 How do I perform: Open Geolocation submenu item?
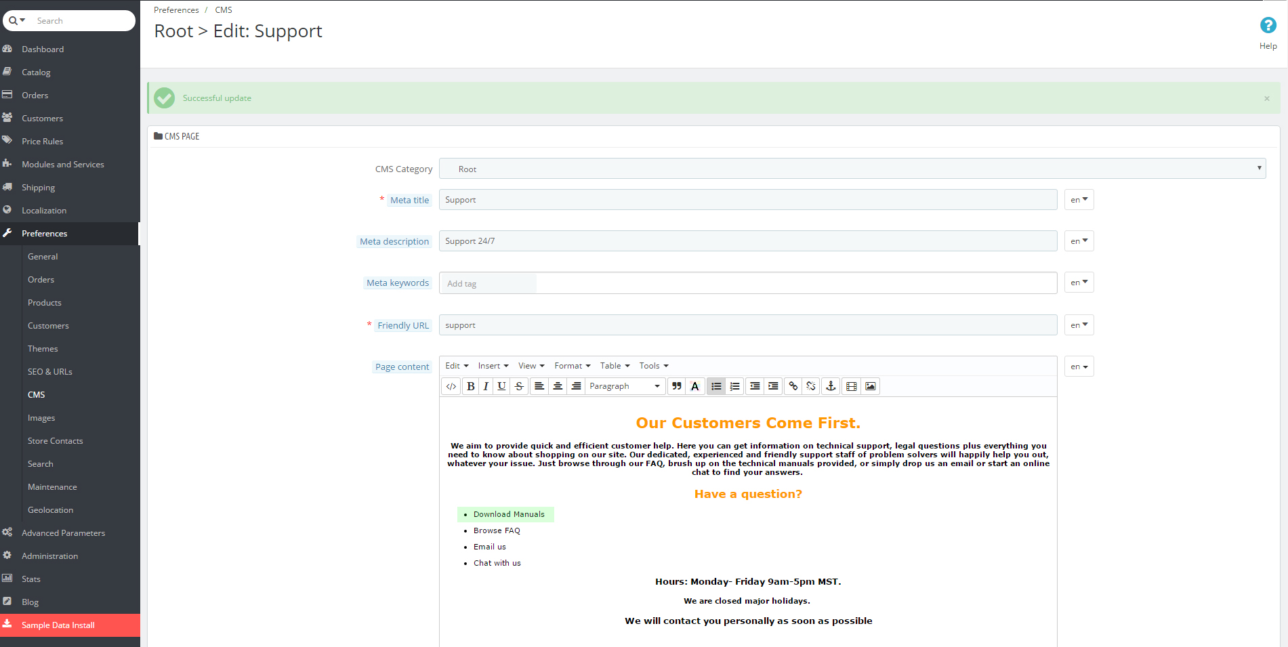tap(50, 509)
